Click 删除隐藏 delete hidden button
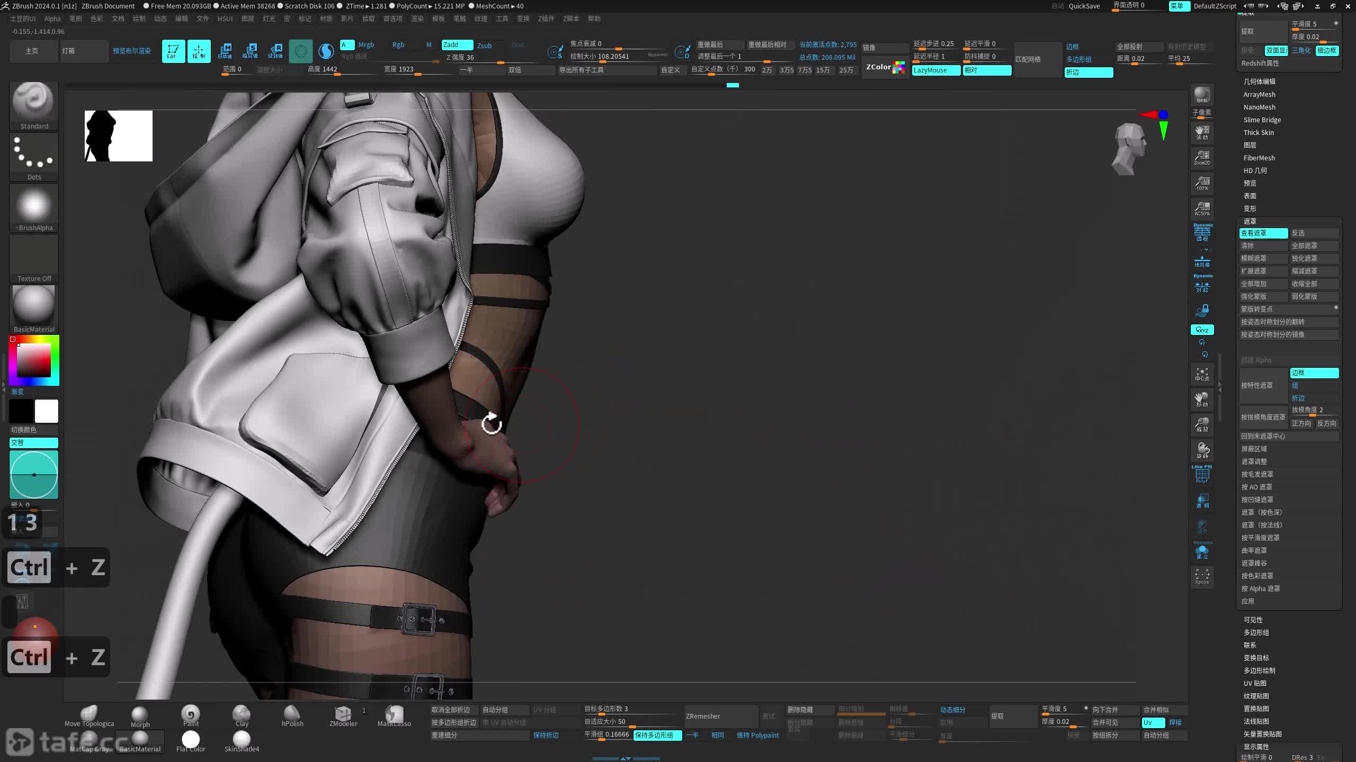The height and width of the screenshot is (762, 1356). (810, 710)
